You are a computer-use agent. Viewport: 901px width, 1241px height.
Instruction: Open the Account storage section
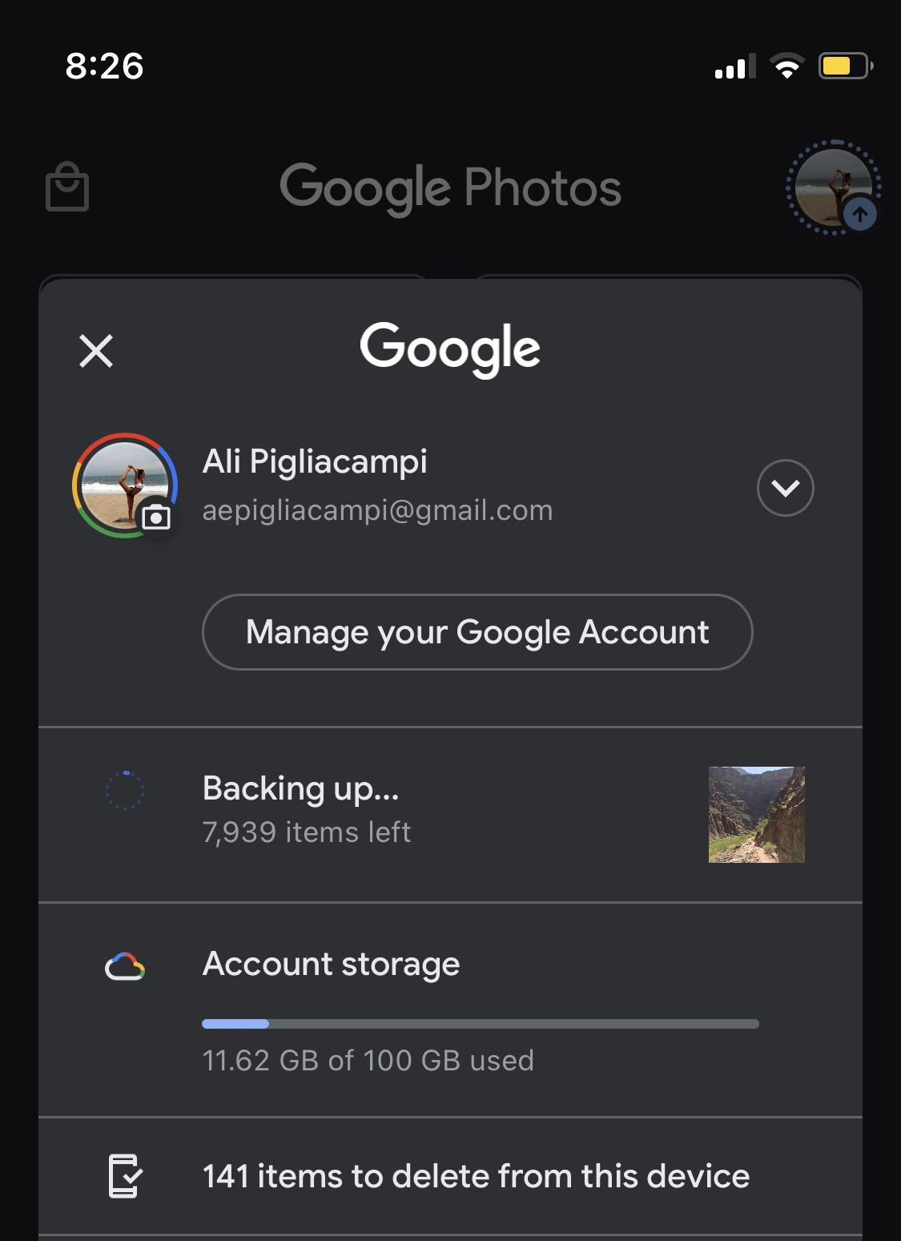coord(331,964)
